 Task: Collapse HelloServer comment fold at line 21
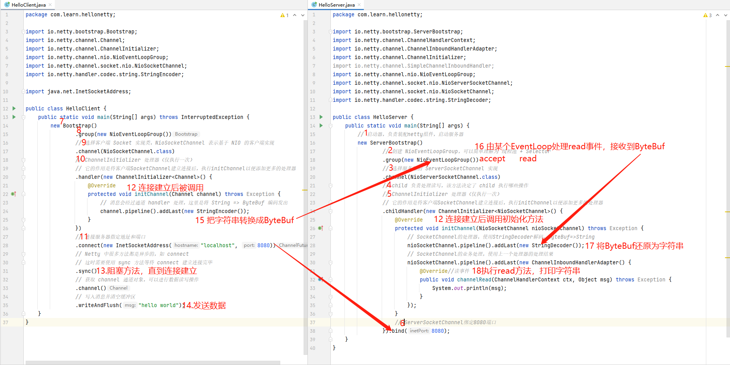click(330, 185)
